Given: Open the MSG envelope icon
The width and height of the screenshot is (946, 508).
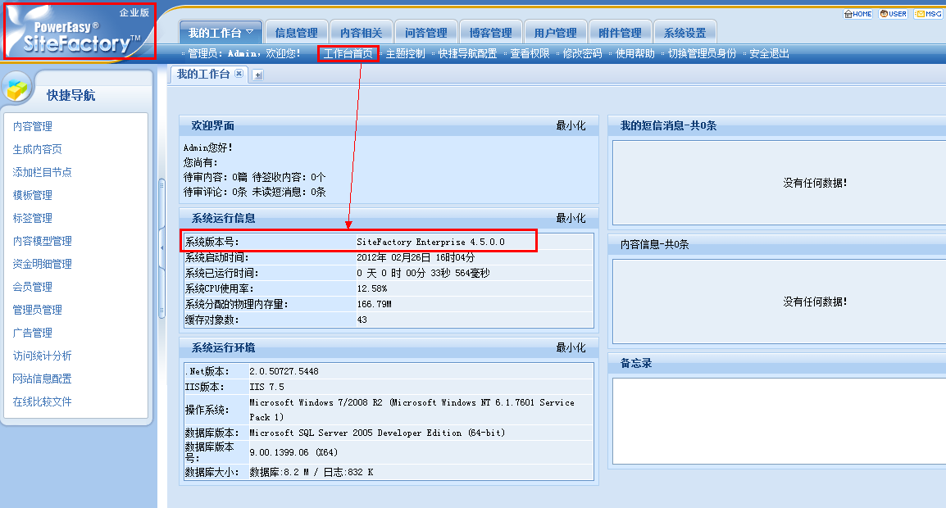Looking at the screenshot, I should [x=928, y=14].
